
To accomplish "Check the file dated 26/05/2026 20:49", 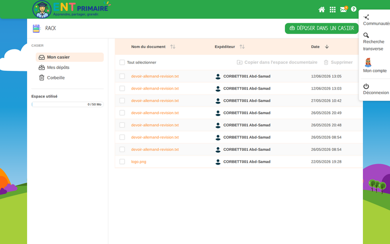I will pos(122,113).
